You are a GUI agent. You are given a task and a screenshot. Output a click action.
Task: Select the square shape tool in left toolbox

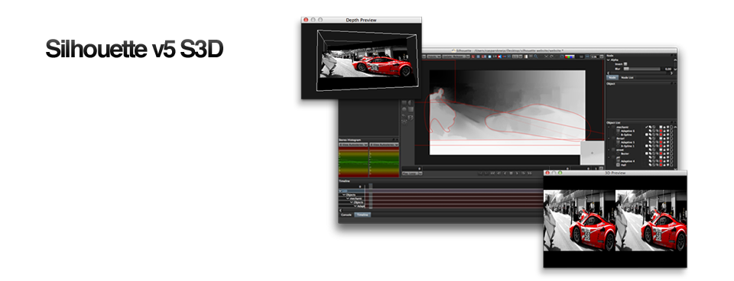pos(411,109)
